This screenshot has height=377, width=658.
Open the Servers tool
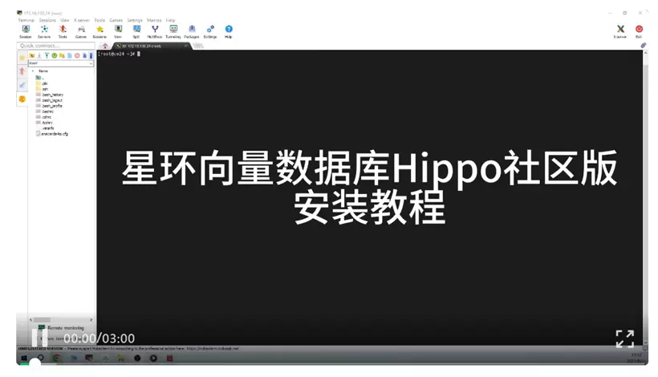44,30
